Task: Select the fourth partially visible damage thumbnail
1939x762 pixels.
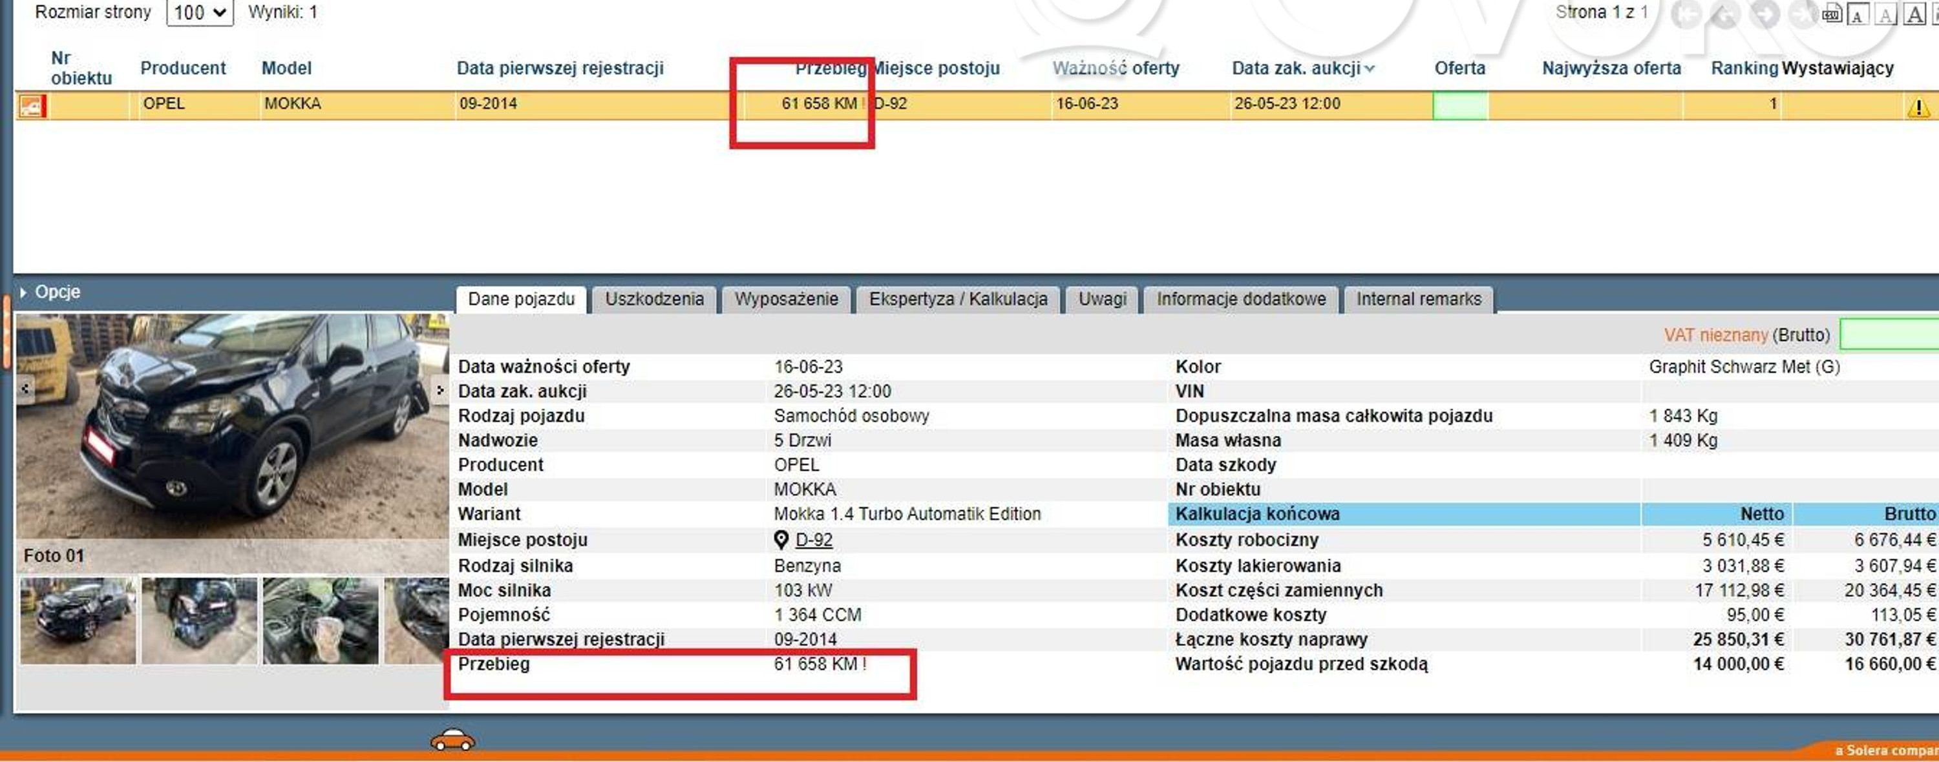Action: 416,621
